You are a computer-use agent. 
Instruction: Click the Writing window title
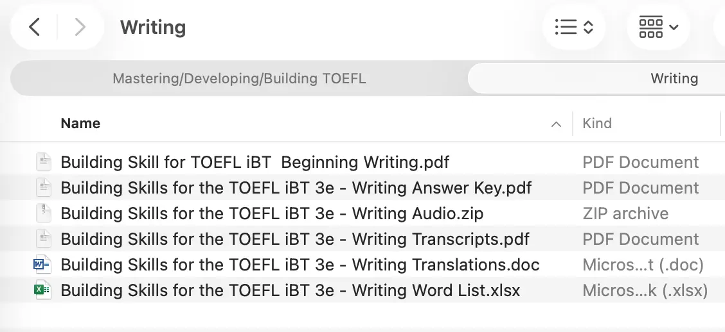tap(153, 27)
